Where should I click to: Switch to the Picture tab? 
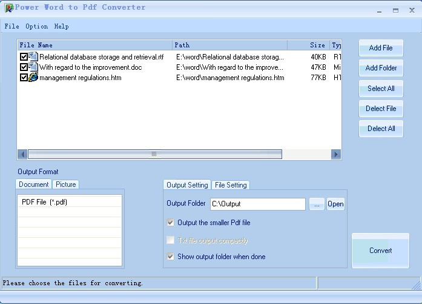[65, 184]
